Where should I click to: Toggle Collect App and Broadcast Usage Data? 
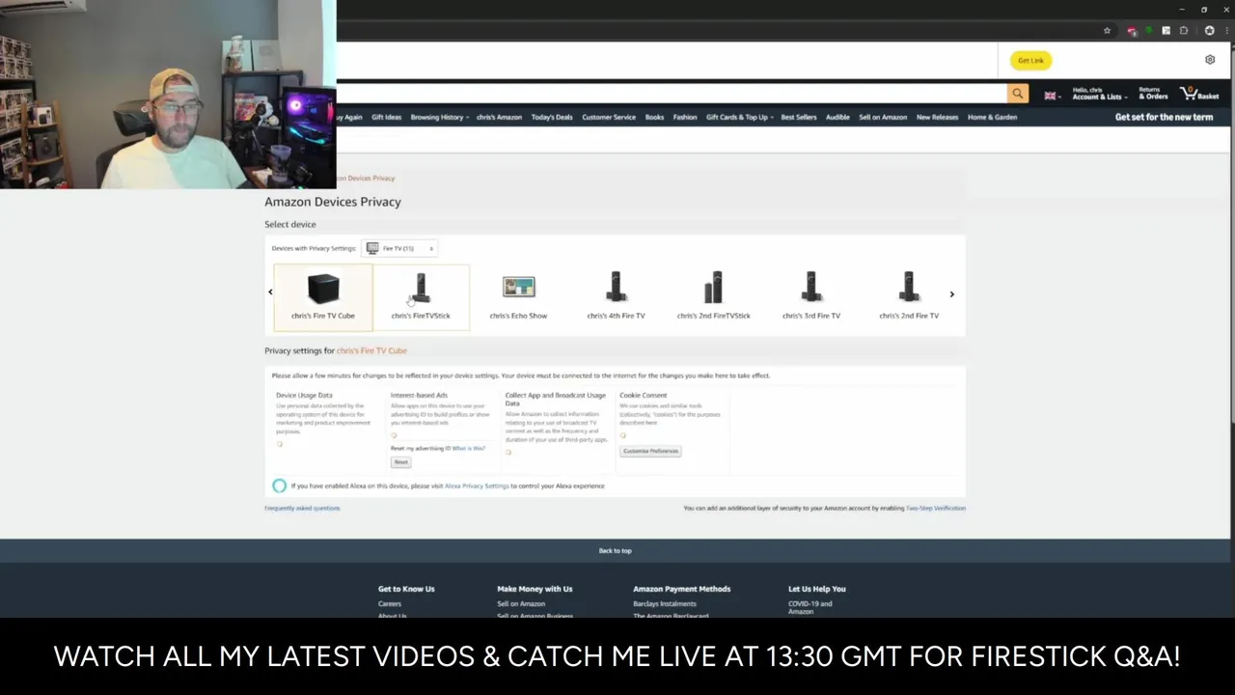pyautogui.click(x=508, y=452)
